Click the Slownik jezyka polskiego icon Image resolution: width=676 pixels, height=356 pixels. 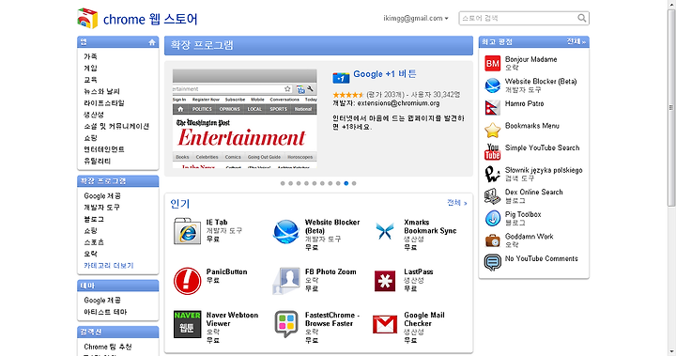click(x=492, y=175)
